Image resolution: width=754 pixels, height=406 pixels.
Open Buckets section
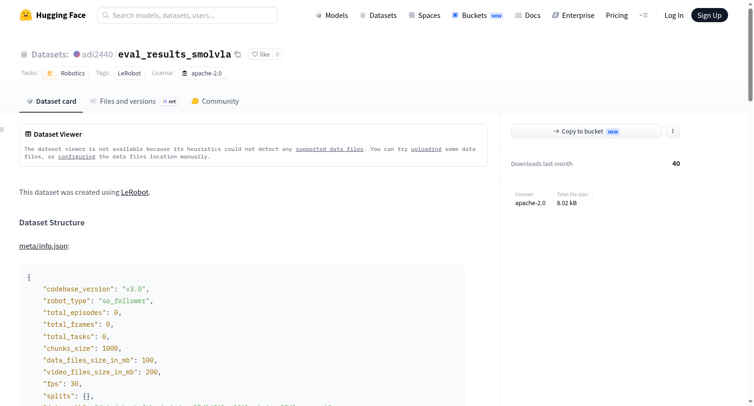click(x=477, y=15)
